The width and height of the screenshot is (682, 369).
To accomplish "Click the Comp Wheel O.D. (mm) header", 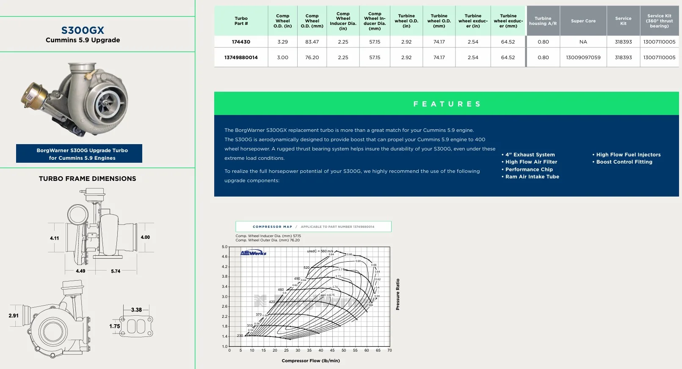I will (x=312, y=21).
